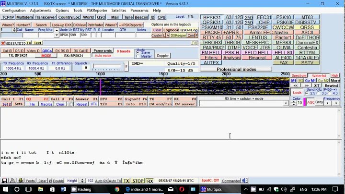This screenshot has height=194, width=345.
Task: Click the small icon right of the lower Clear link
Action: 70,104
